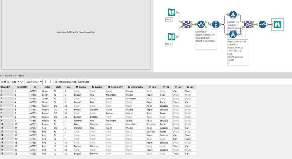Open the '13 of 13 Fields' dropdown
The height and width of the screenshot is (159, 292).
(10, 82)
